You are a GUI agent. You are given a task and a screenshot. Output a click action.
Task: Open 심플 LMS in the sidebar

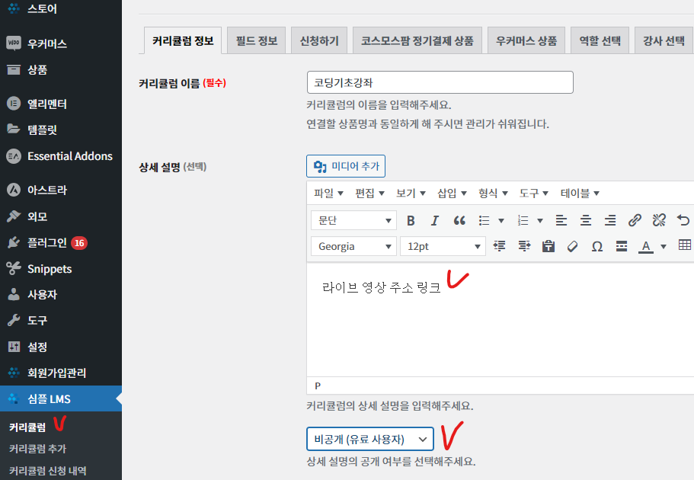click(61, 398)
